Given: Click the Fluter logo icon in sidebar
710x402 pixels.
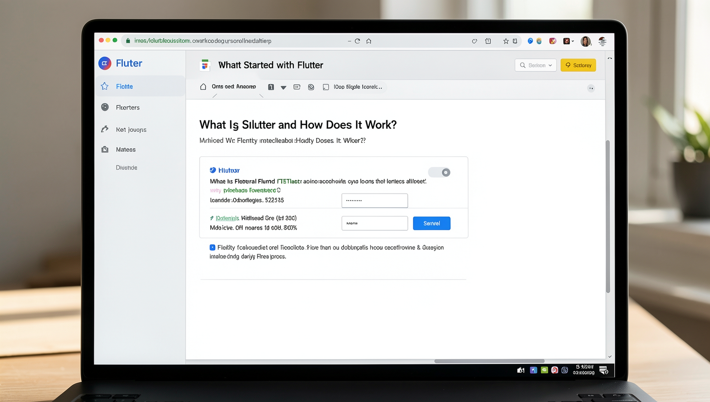Looking at the screenshot, I should [x=105, y=63].
